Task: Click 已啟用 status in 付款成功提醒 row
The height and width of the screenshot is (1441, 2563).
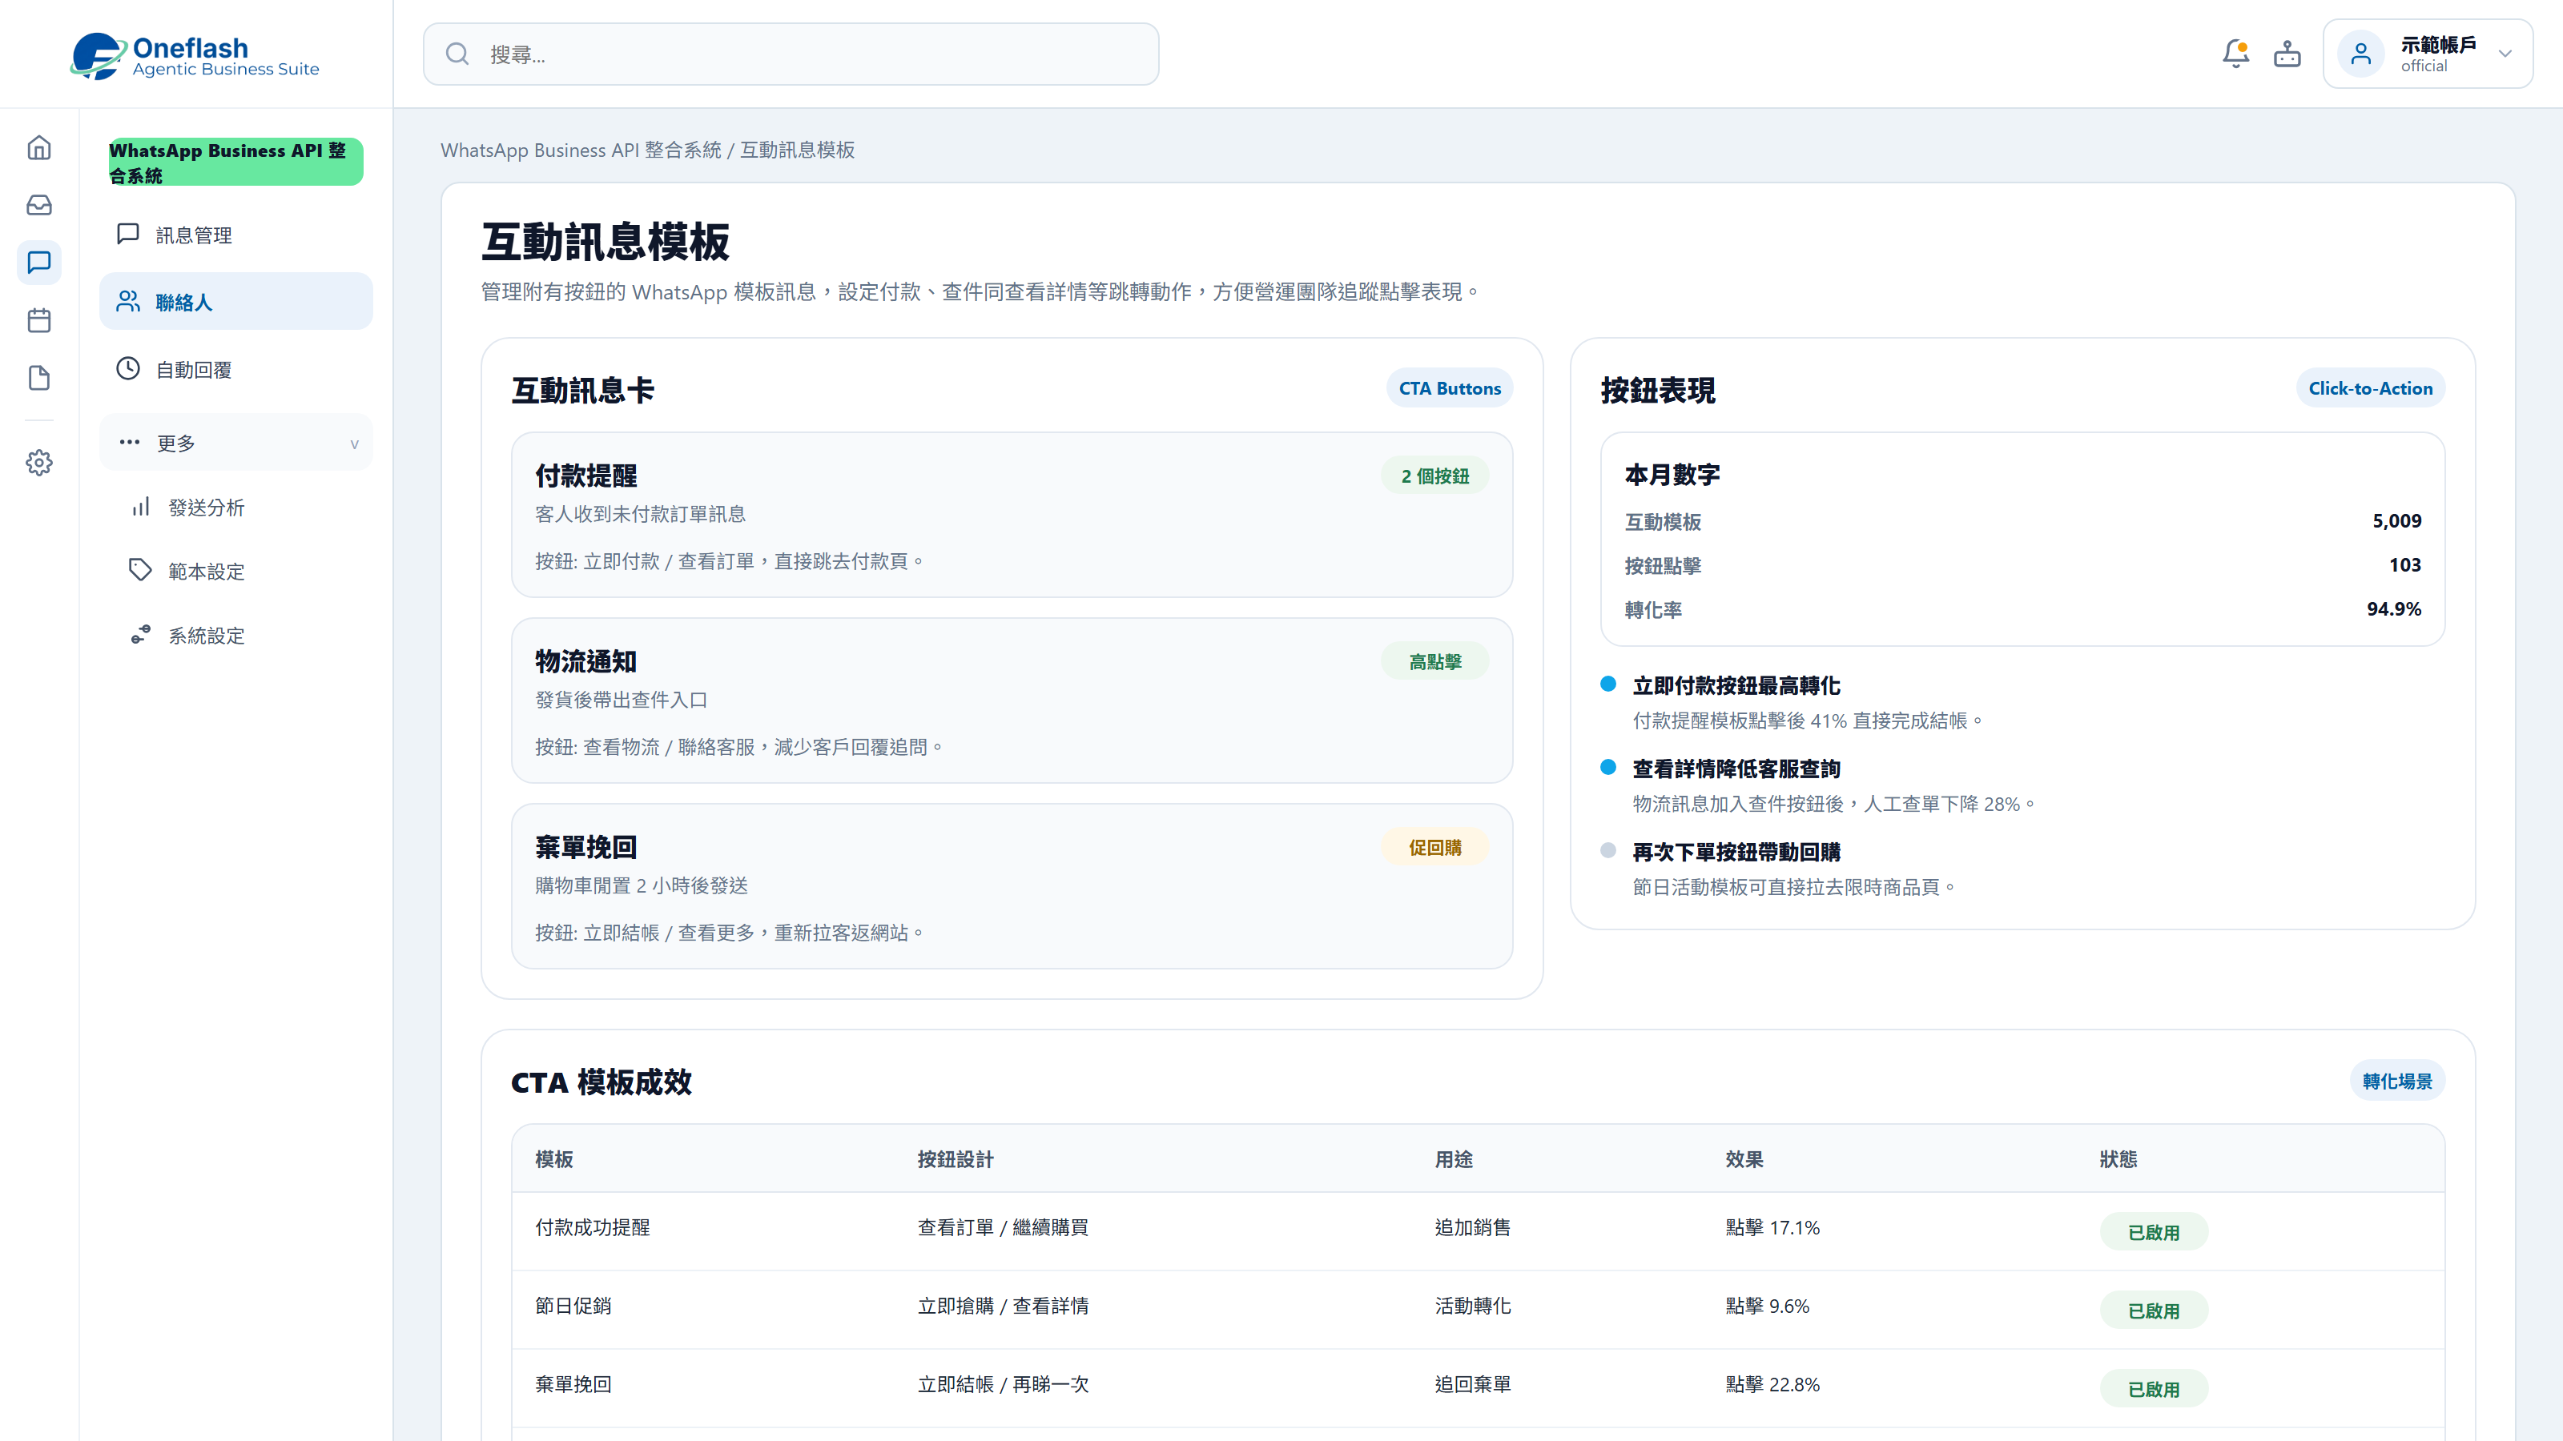Action: pos(2154,1232)
